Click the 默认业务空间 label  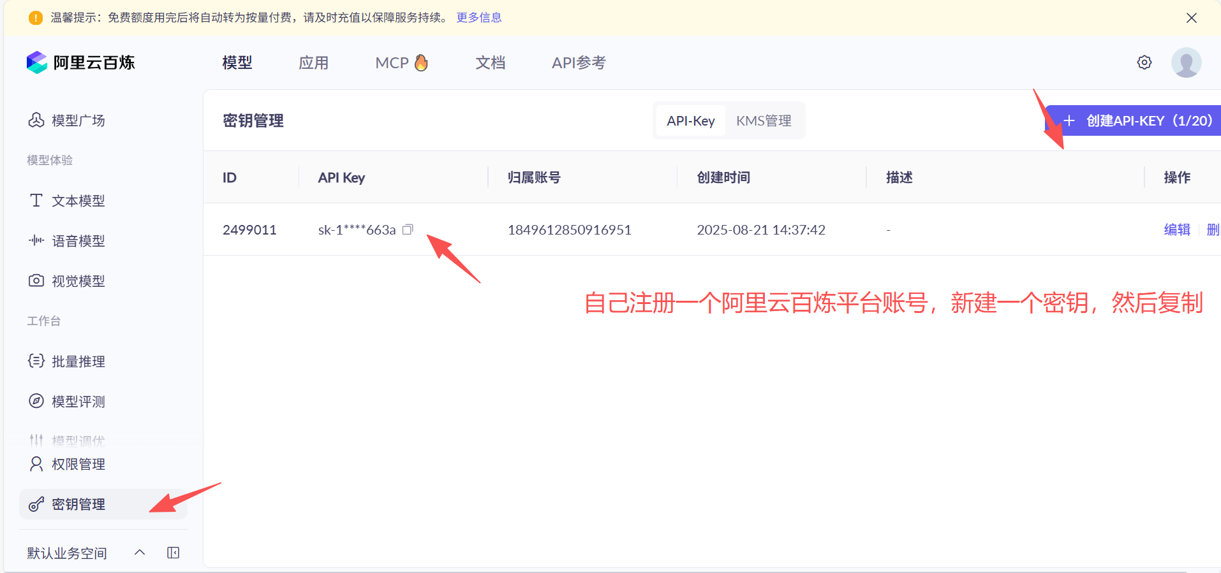pos(67,553)
